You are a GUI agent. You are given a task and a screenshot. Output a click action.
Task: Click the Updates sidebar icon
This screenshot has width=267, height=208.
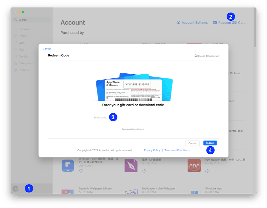coord(15,70)
